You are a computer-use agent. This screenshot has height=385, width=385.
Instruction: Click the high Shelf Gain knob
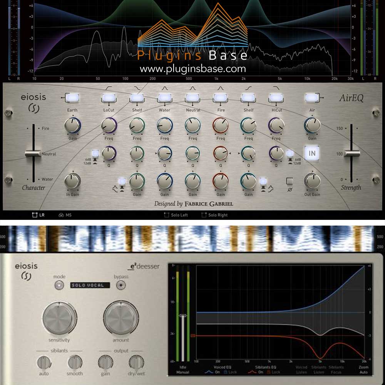pos(248,181)
